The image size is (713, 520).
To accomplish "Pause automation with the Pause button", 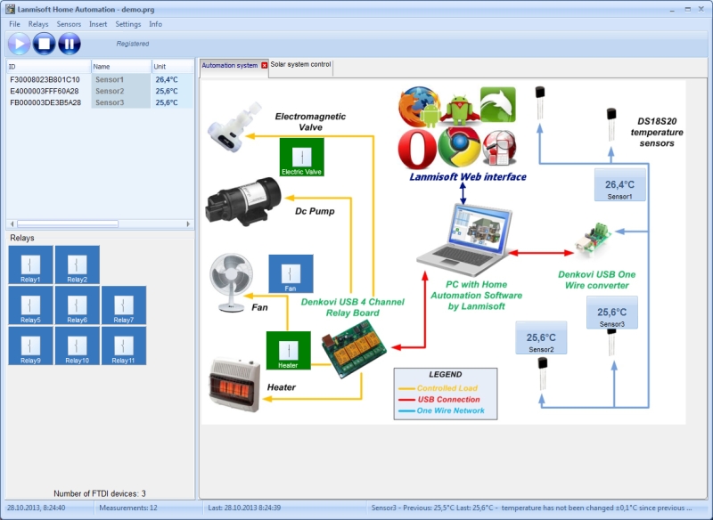I will click(70, 44).
